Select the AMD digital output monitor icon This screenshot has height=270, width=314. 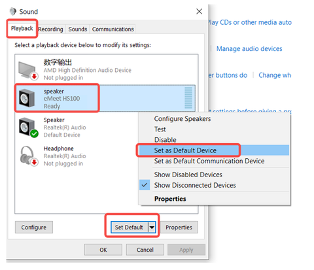[28, 71]
